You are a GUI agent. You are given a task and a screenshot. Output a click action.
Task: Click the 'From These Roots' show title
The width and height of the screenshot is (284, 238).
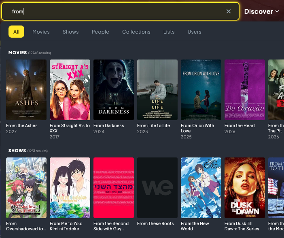[155, 223]
